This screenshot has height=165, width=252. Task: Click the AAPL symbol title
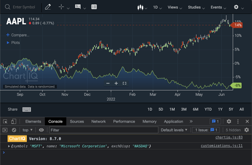pyautogui.click(x=16, y=21)
